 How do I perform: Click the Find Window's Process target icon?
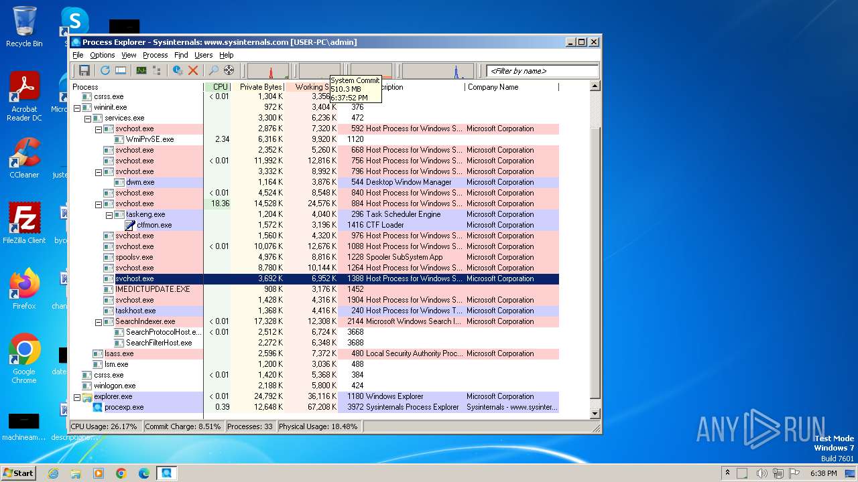[x=229, y=70]
